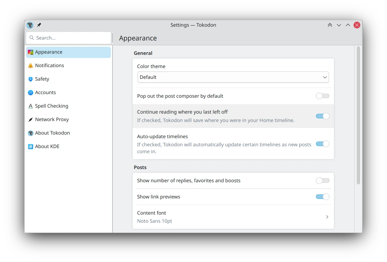Image resolution: width=387 pixels, height=262 pixels.
Task: Open the Color theme dropdown
Action: (233, 77)
